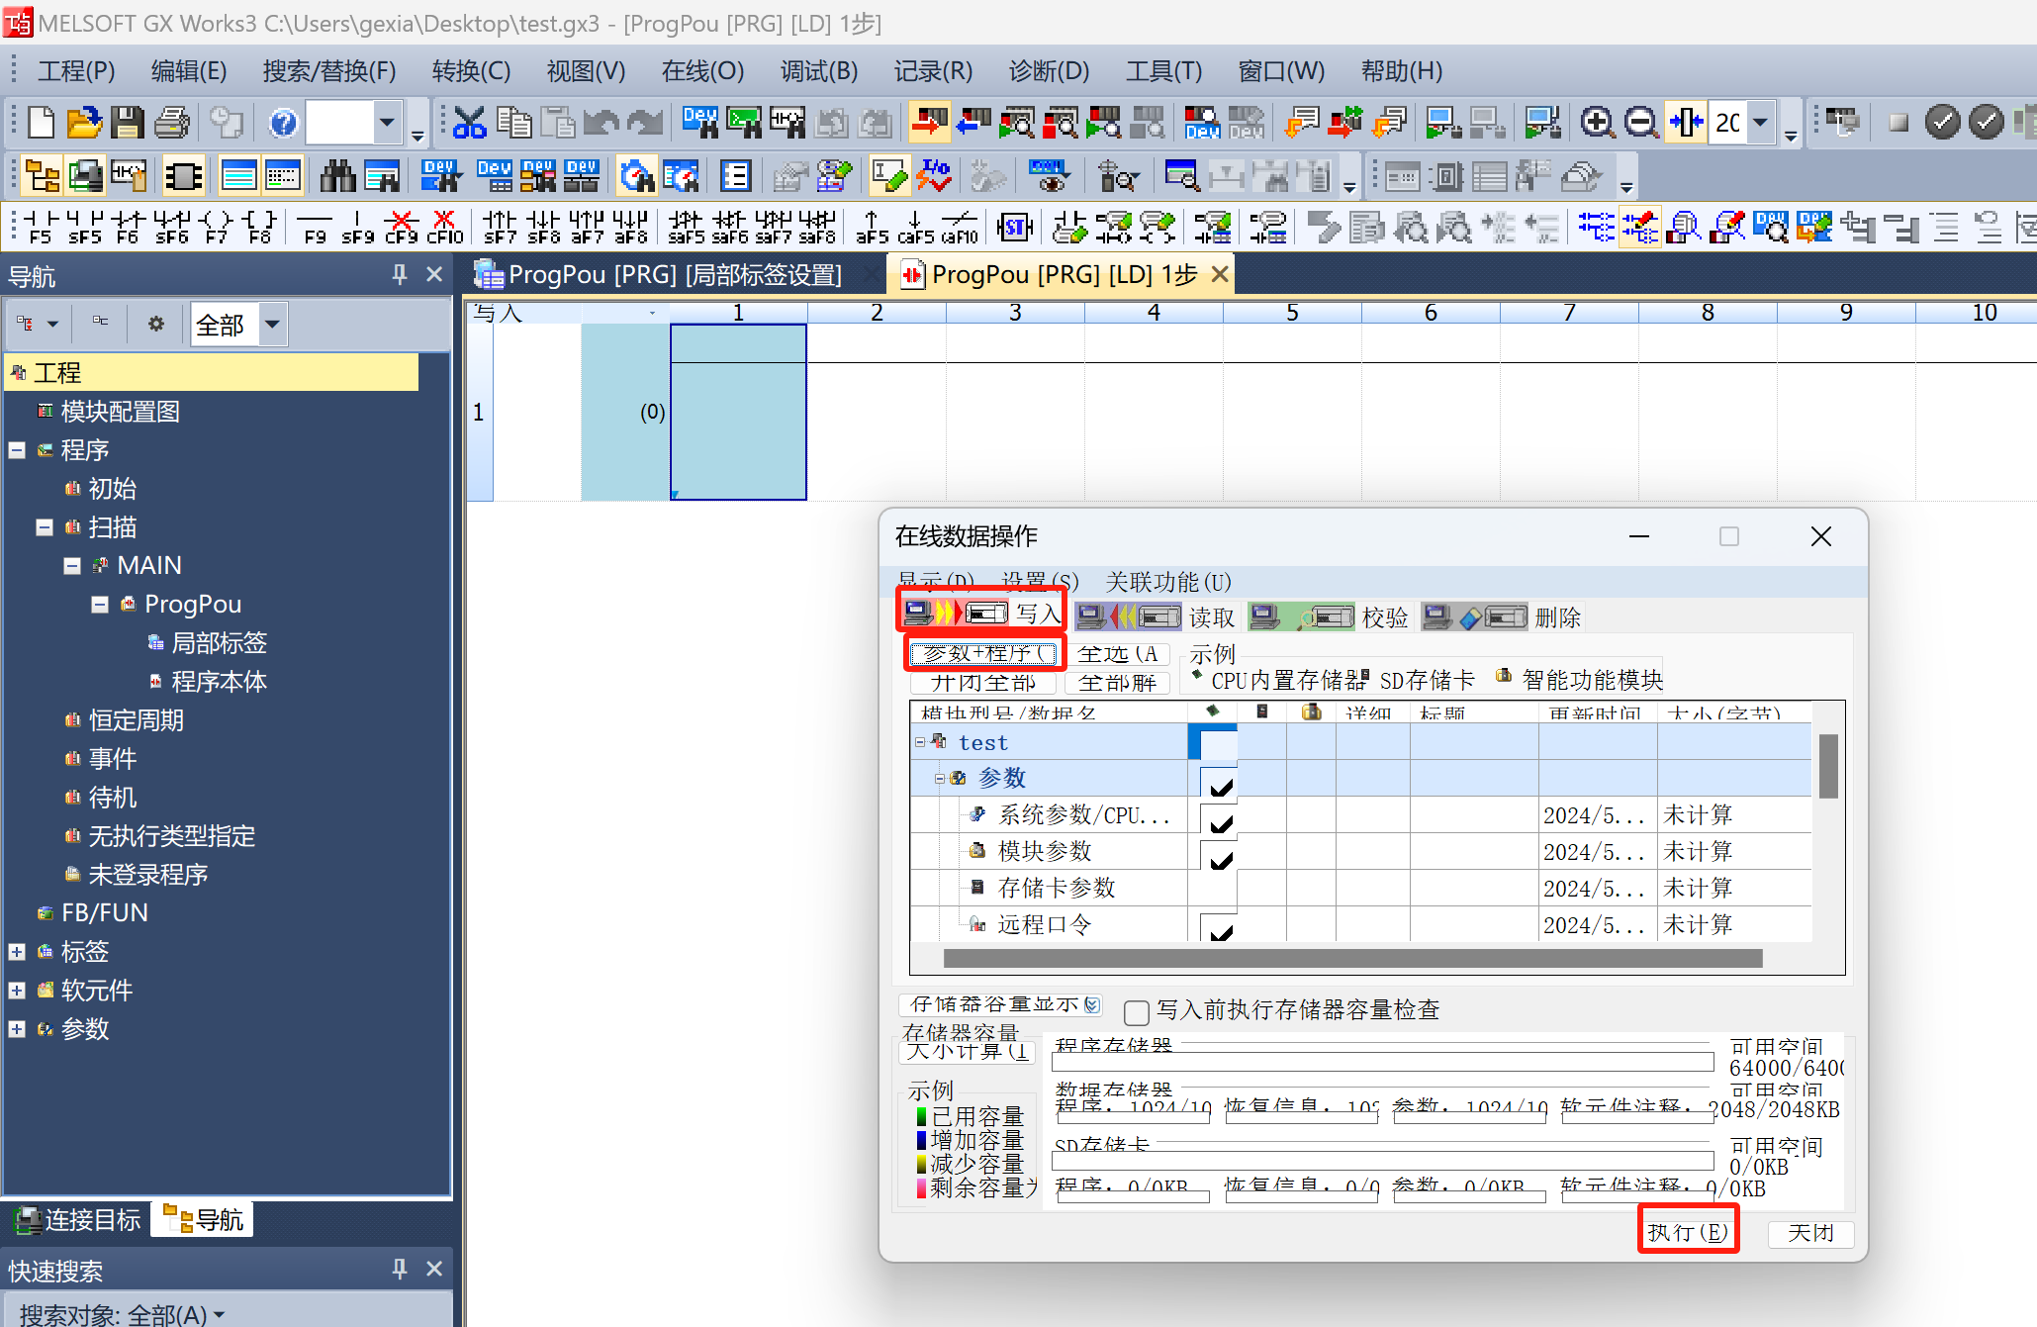
Task: Open the 在线(O) menu
Action: (x=702, y=71)
